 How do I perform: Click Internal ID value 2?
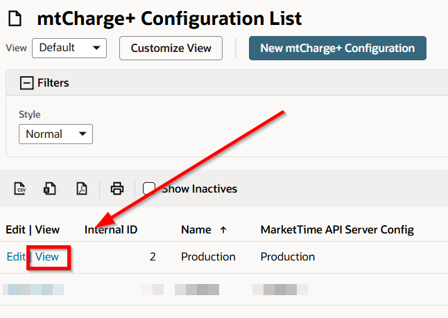[x=153, y=257]
